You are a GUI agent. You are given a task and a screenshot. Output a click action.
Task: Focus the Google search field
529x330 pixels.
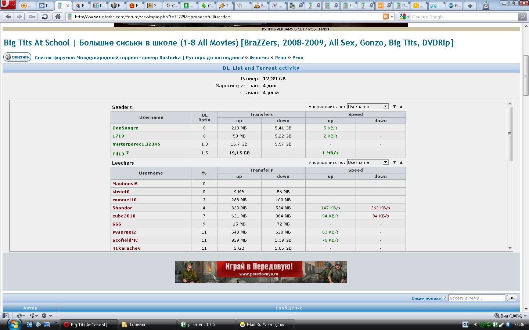(x=464, y=16)
